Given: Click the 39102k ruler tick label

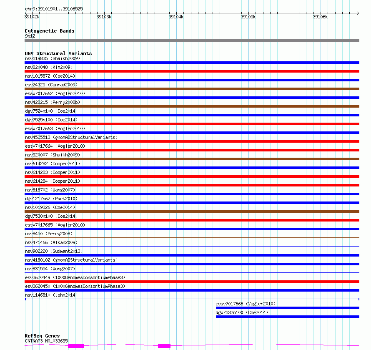Looking at the screenshot, I should 32,17.
